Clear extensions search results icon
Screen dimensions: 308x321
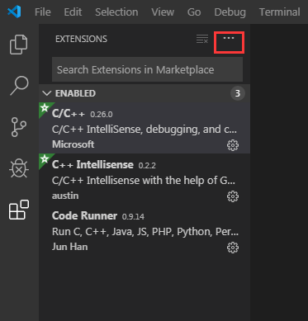[x=202, y=39]
